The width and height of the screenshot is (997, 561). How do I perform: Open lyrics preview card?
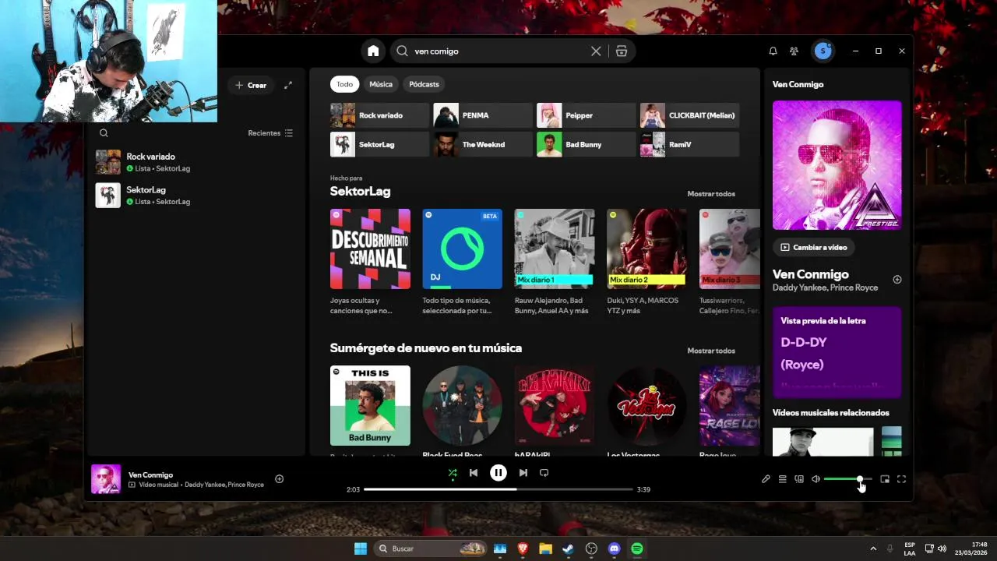pos(837,352)
